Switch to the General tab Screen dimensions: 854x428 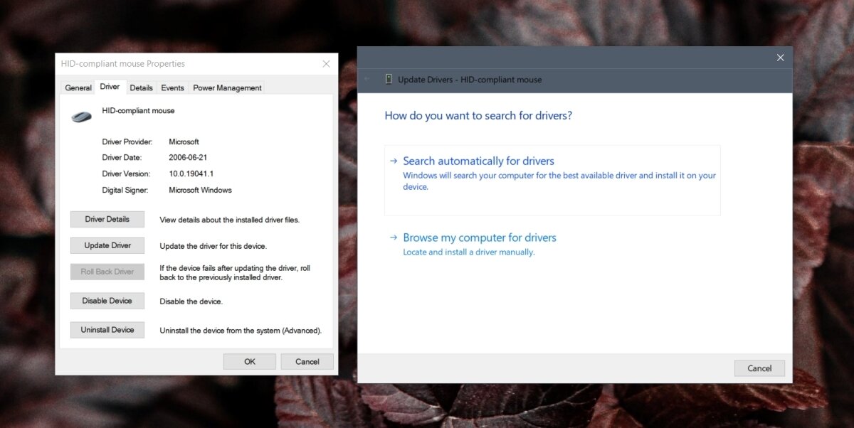[78, 87]
